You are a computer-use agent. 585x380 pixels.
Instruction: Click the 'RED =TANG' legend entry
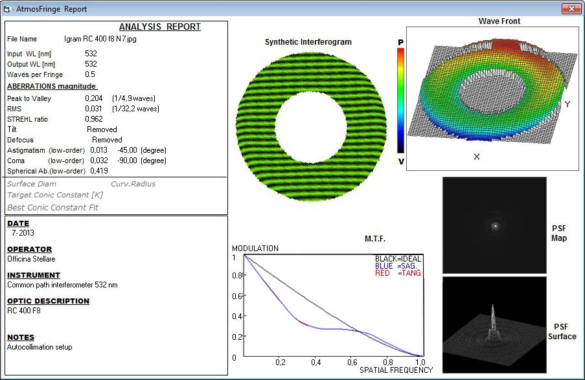tap(398, 273)
